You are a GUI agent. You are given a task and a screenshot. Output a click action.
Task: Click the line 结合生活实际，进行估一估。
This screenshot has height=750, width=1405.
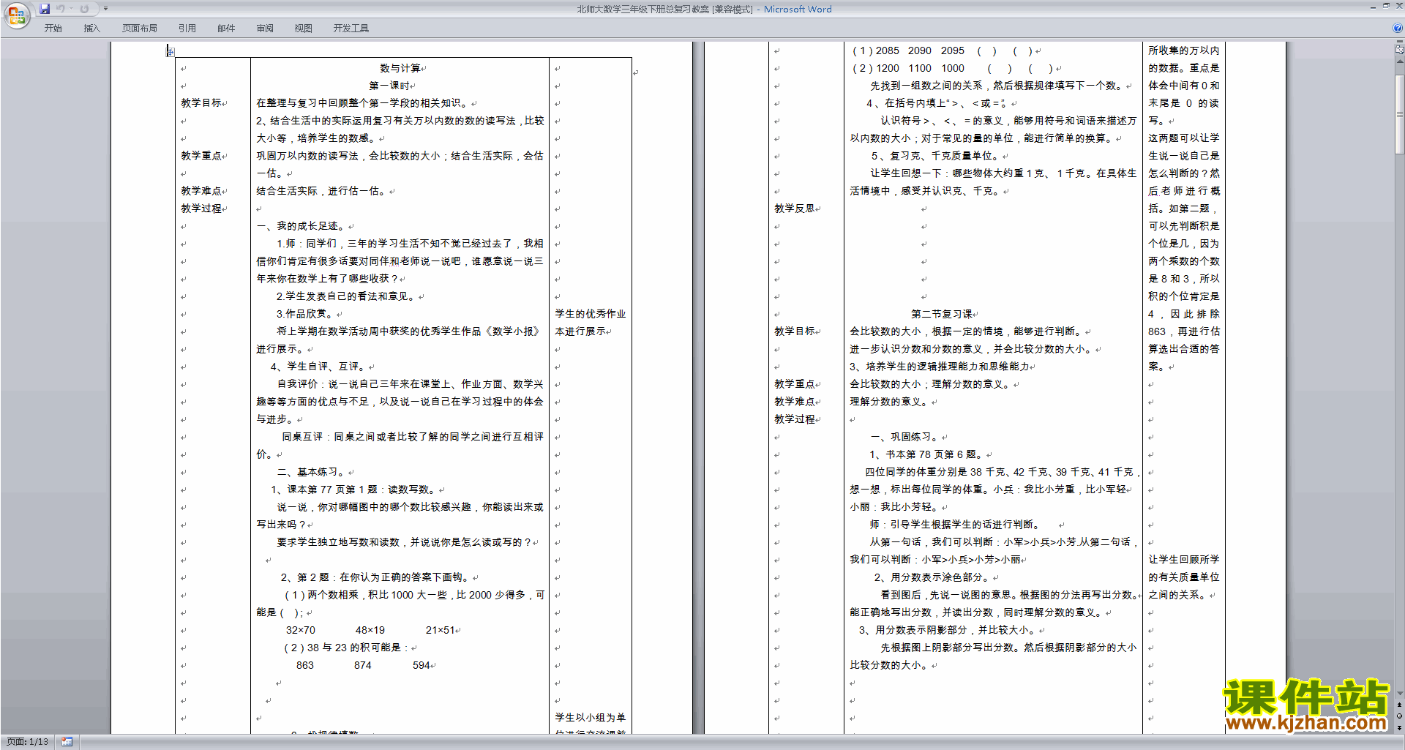coord(322,191)
